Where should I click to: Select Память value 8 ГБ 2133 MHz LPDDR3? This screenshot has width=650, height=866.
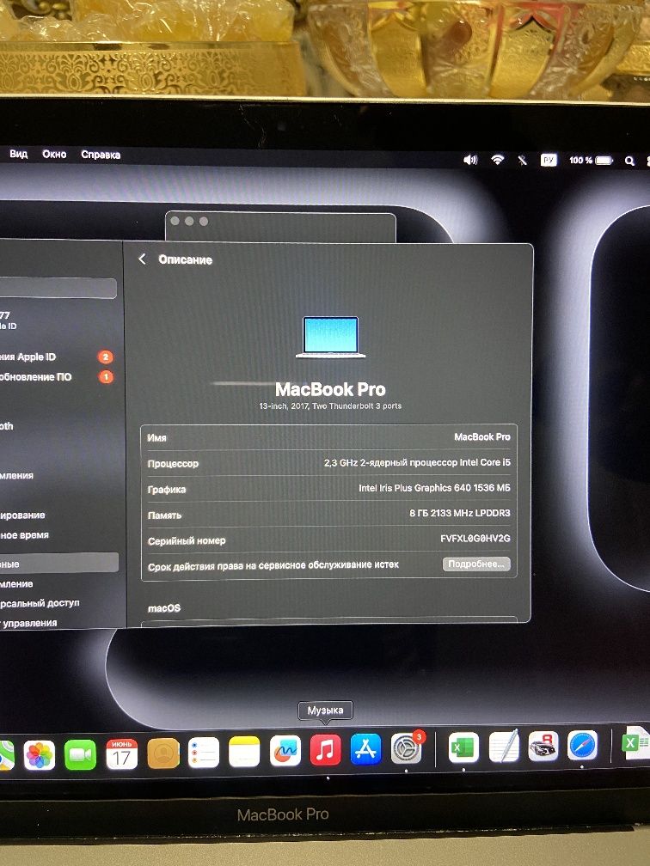pyautogui.click(x=459, y=514)
